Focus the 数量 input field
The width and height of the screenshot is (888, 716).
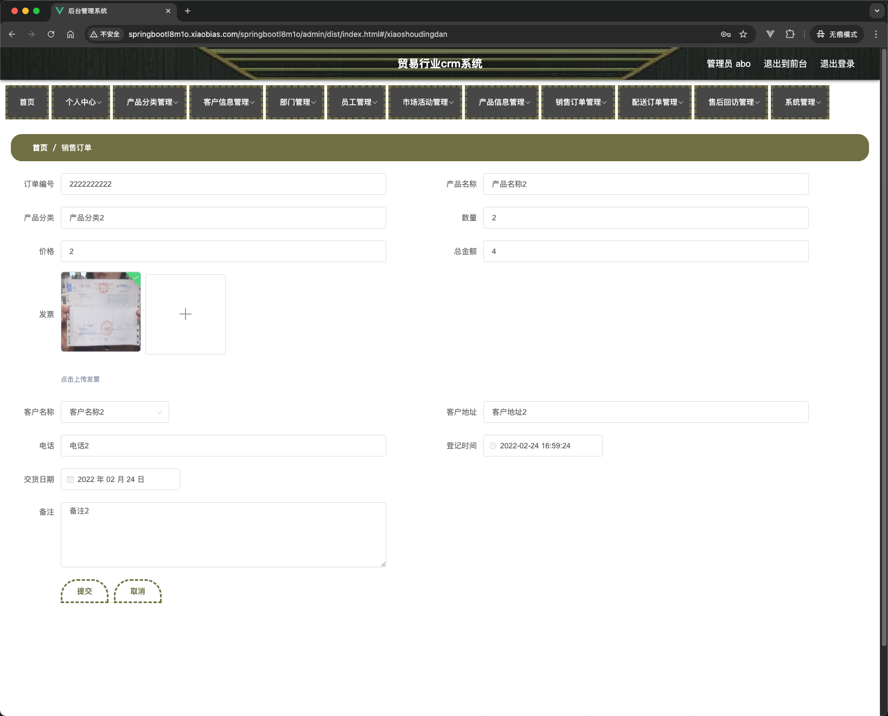click(646, 218)
